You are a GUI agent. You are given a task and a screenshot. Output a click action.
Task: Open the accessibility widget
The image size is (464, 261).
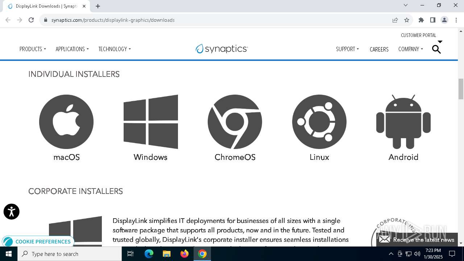[x=12, y=212]
